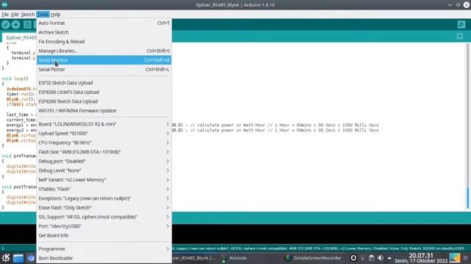The width and height of the screenshot is (471, 264).
Task: Choose Burn Bootloader entry
Action: [x=104, y=258]
